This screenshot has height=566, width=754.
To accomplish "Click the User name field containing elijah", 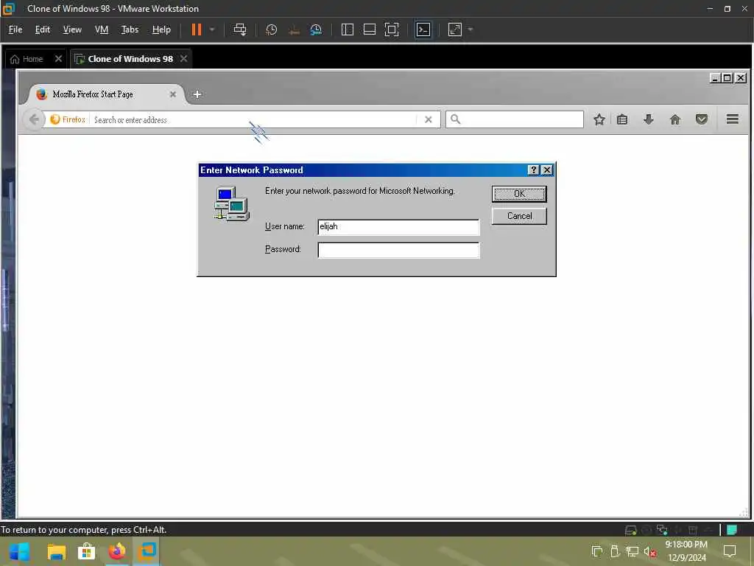I will (398, 227).
